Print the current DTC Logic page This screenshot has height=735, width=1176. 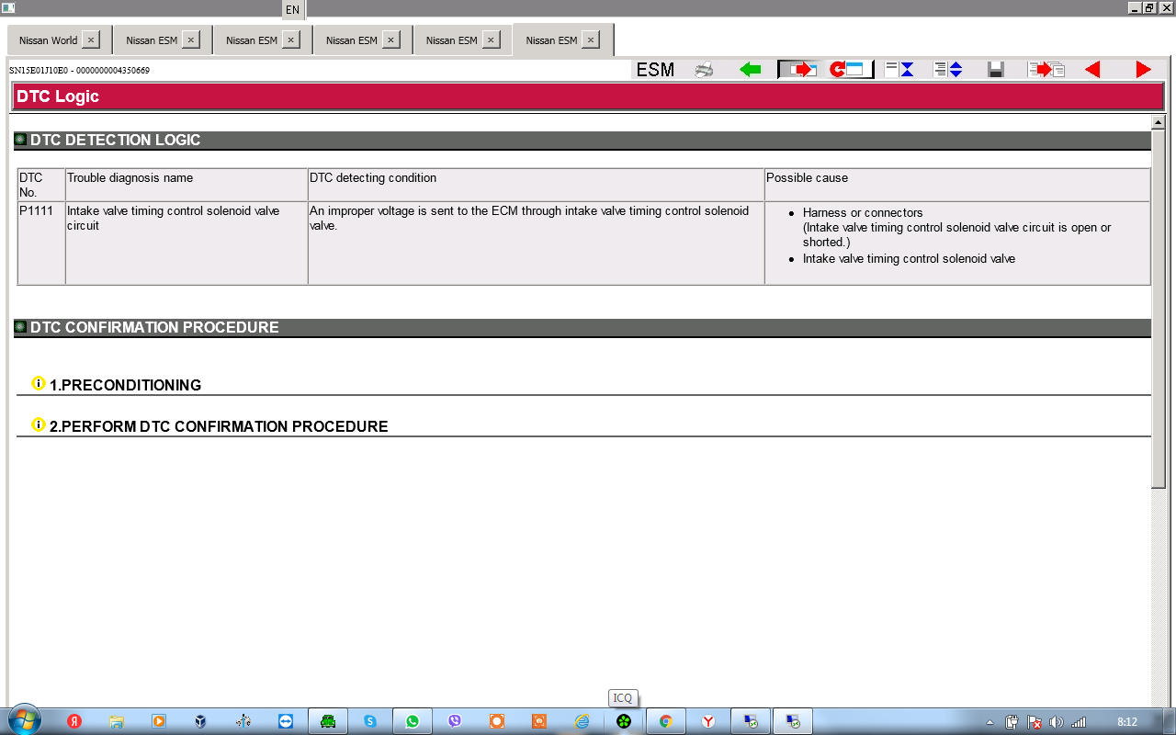pos(704,70)
